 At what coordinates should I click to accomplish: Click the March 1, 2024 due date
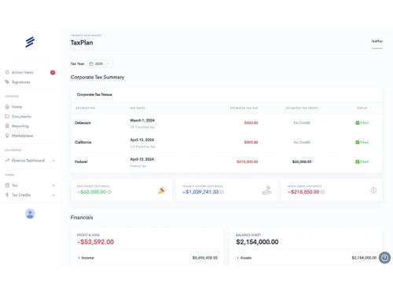coord(142,120)
